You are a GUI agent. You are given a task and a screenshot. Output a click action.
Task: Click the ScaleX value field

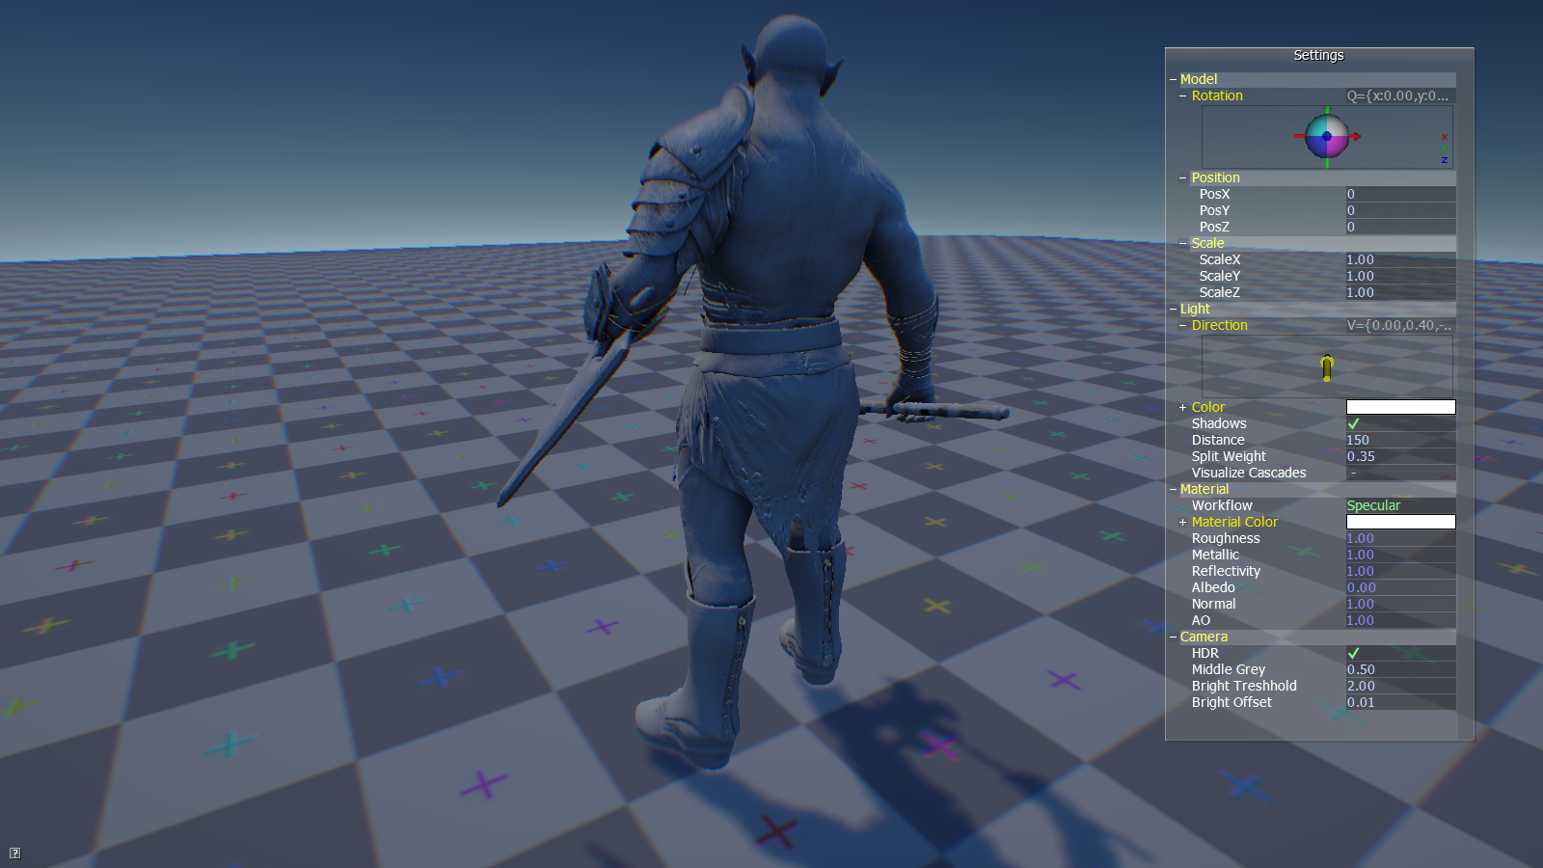click(1400, 259)
